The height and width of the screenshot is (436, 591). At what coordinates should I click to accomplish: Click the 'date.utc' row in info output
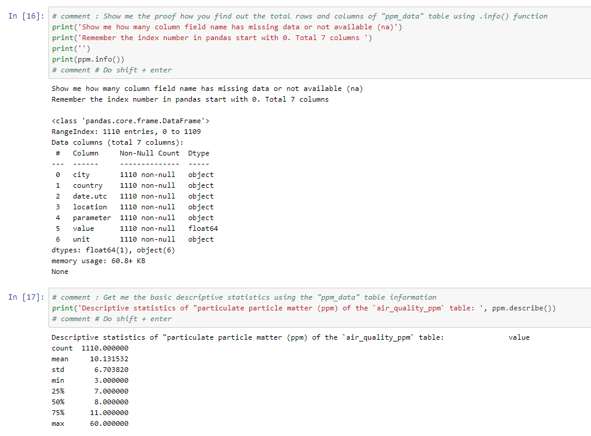(90, 196)
